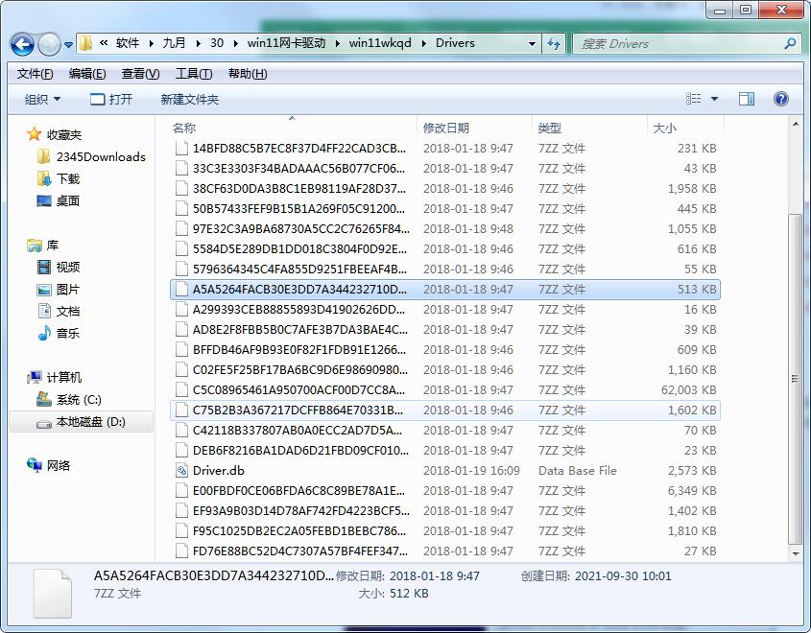The image size is (811, 633).
Task: Open the more view options arrow
Action: (x=714, y=99)
